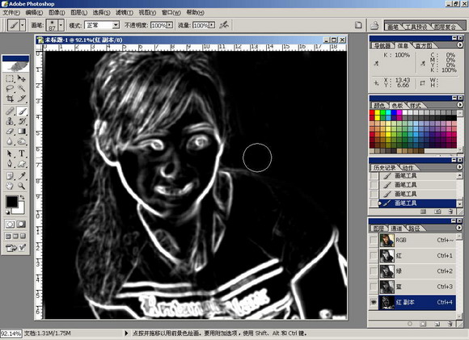
Task: Enable the airbrush option icon
Action: click(x=224, y=25)
